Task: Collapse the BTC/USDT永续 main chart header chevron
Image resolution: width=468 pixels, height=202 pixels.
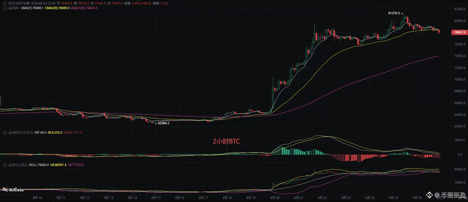Action: tap(5, 3)
